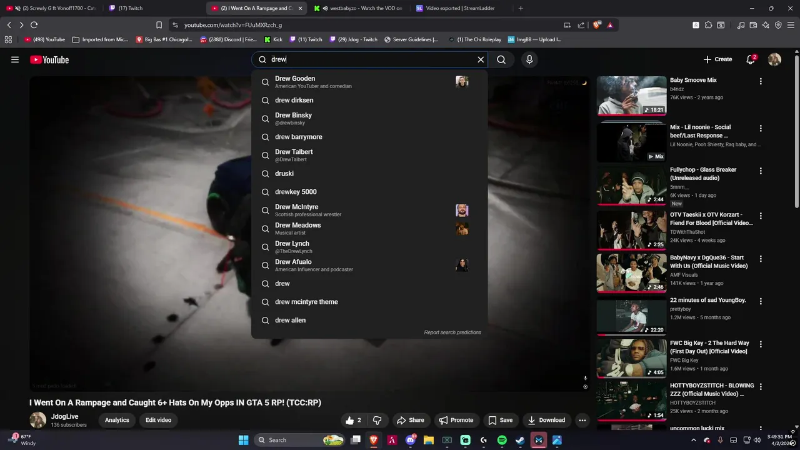Image resolution: width=800 pixels, height=450 pixels.
Task: Go back with the browser back arrow
Action: 9,25
